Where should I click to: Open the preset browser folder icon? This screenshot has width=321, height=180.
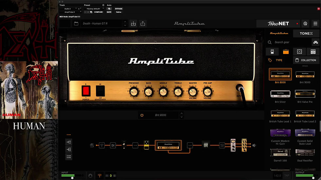(76, 24)
